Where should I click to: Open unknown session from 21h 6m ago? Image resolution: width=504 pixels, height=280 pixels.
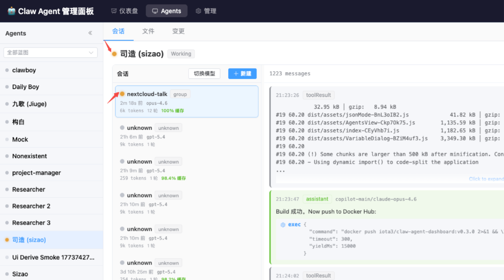187,136
